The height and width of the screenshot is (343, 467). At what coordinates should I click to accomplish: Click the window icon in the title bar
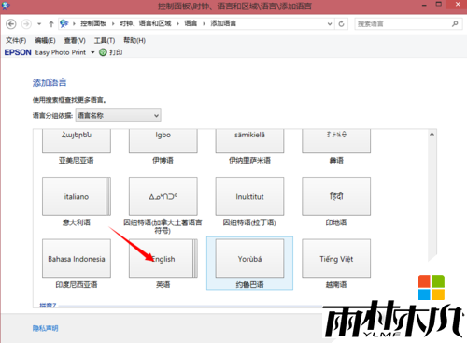pos(6,6)
